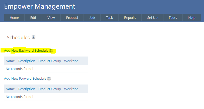Open the Home menu
Image resolution: width=204 pixels, height=109 pixels.
14,17
